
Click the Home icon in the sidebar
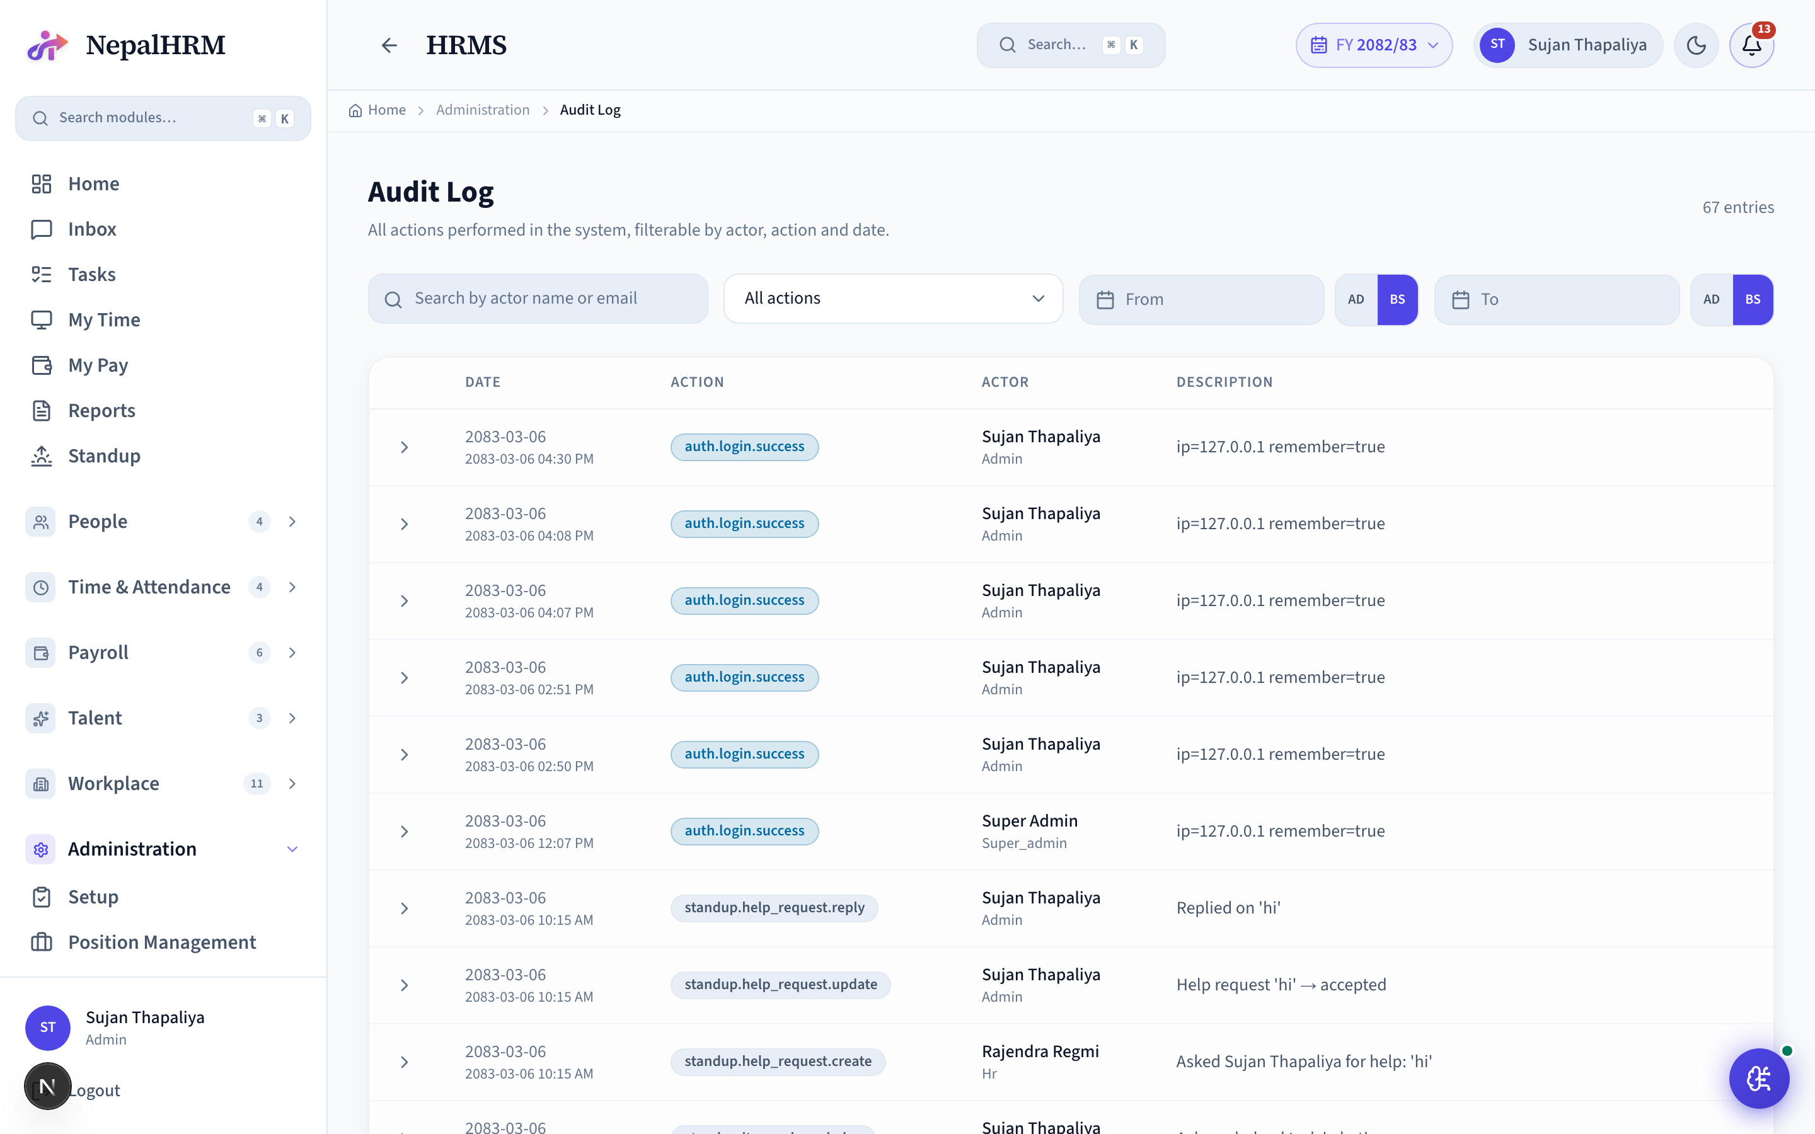pyautogui.click(x=41, y=184)
